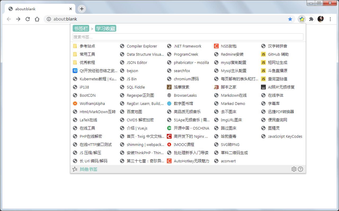This screenshot has height=211, width=339.
Task: Expand the 优秀教程 folder
Action: [87, 63]
